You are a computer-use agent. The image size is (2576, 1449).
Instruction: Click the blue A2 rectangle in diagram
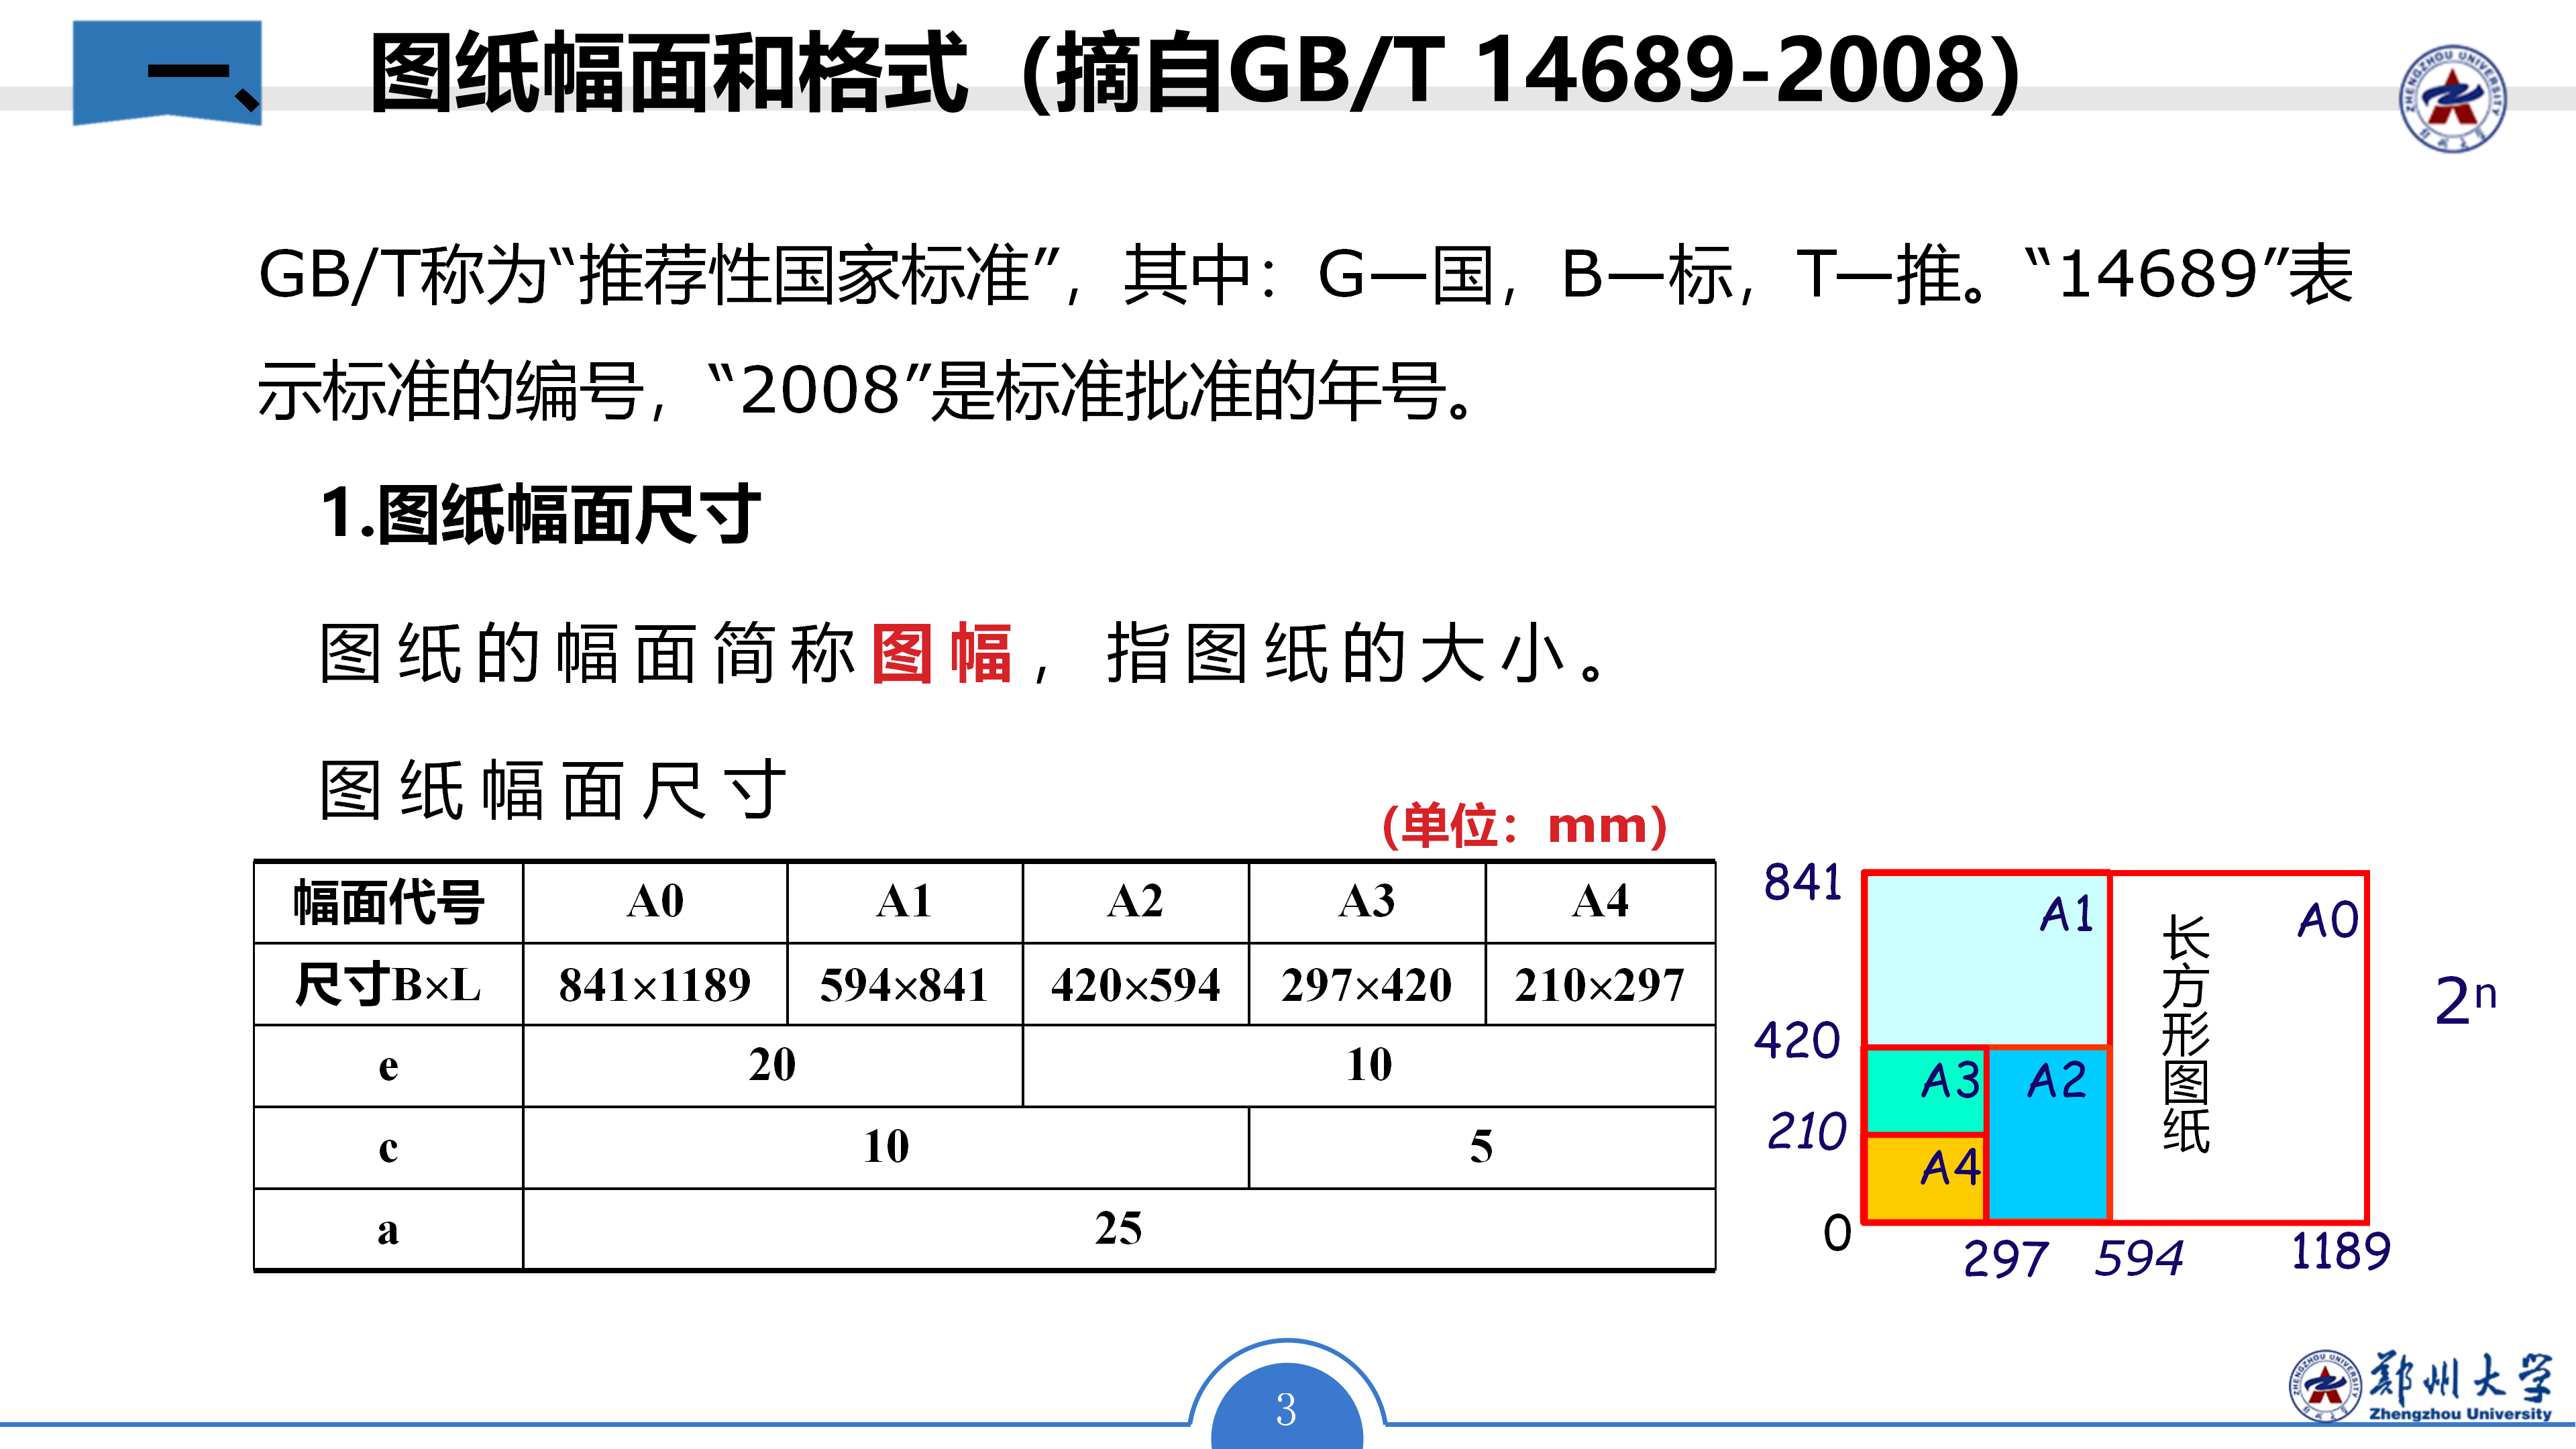click(x=2048, y=1135)
